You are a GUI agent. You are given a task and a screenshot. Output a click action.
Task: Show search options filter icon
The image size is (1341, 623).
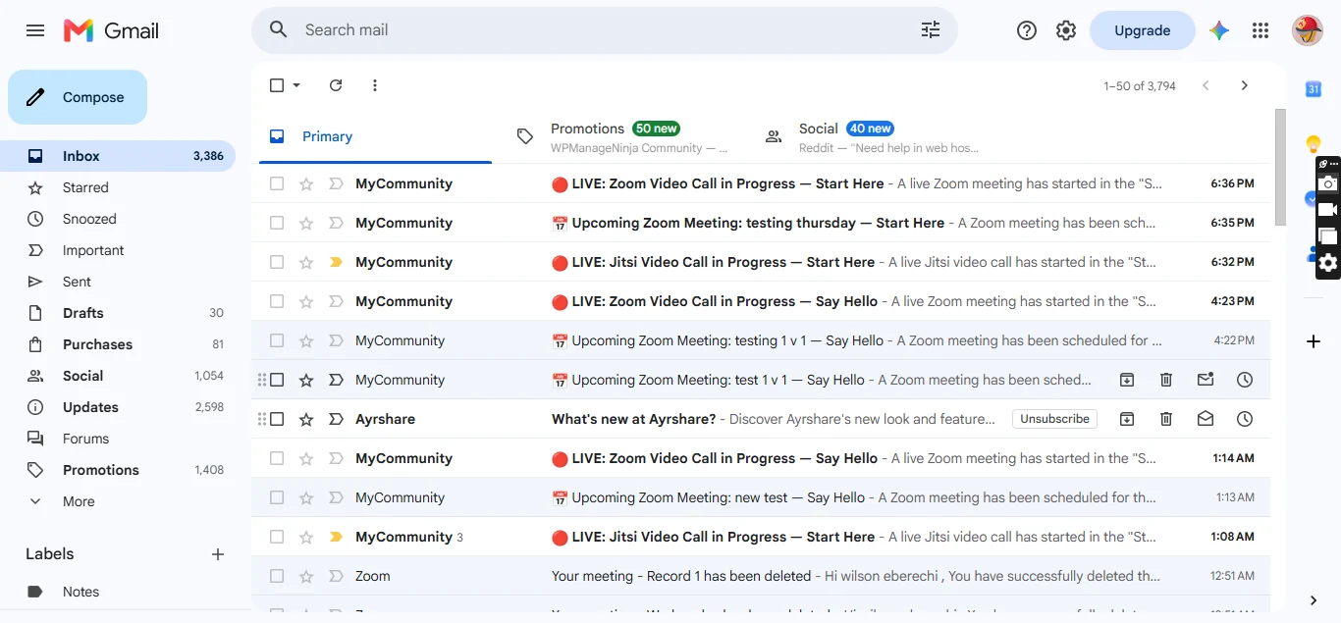[931, 30]
